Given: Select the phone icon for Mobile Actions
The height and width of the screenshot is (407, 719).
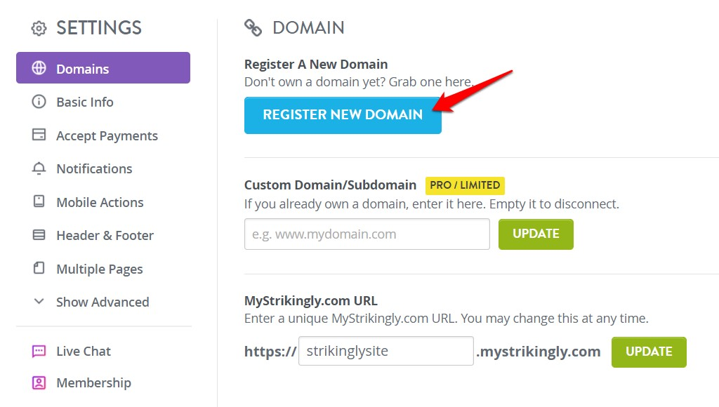Looking at the screenshot, I should [40, 202].
